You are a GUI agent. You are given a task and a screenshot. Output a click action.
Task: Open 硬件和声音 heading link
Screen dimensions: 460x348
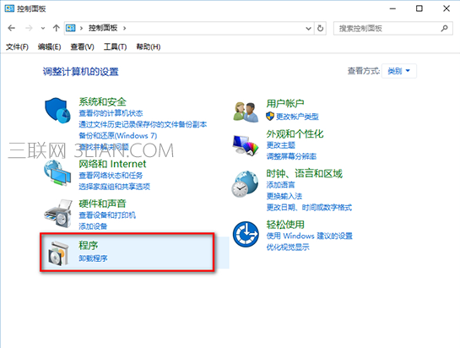pos(102,204)
